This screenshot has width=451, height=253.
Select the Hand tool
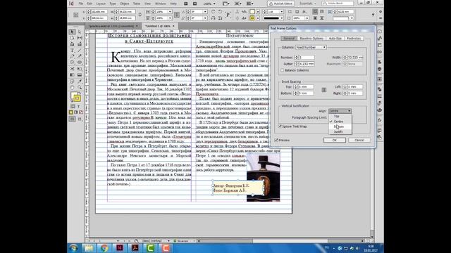(x=72, y=87)
